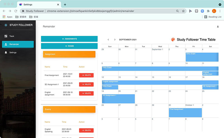Click the user profile icon at top right
This screenshot has width=224, height=138.
[x=218, y=26]
